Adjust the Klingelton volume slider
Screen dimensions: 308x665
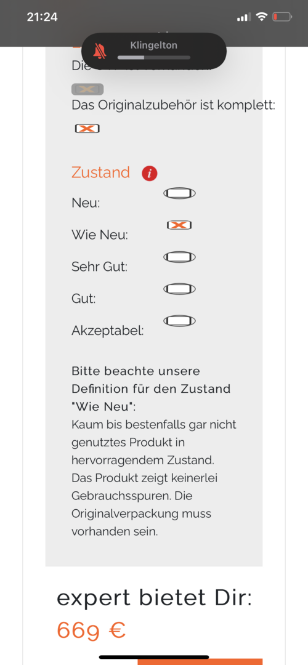153,57
